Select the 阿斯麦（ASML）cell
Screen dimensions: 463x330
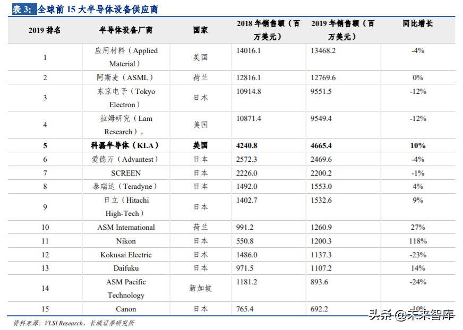pos(124,77)
